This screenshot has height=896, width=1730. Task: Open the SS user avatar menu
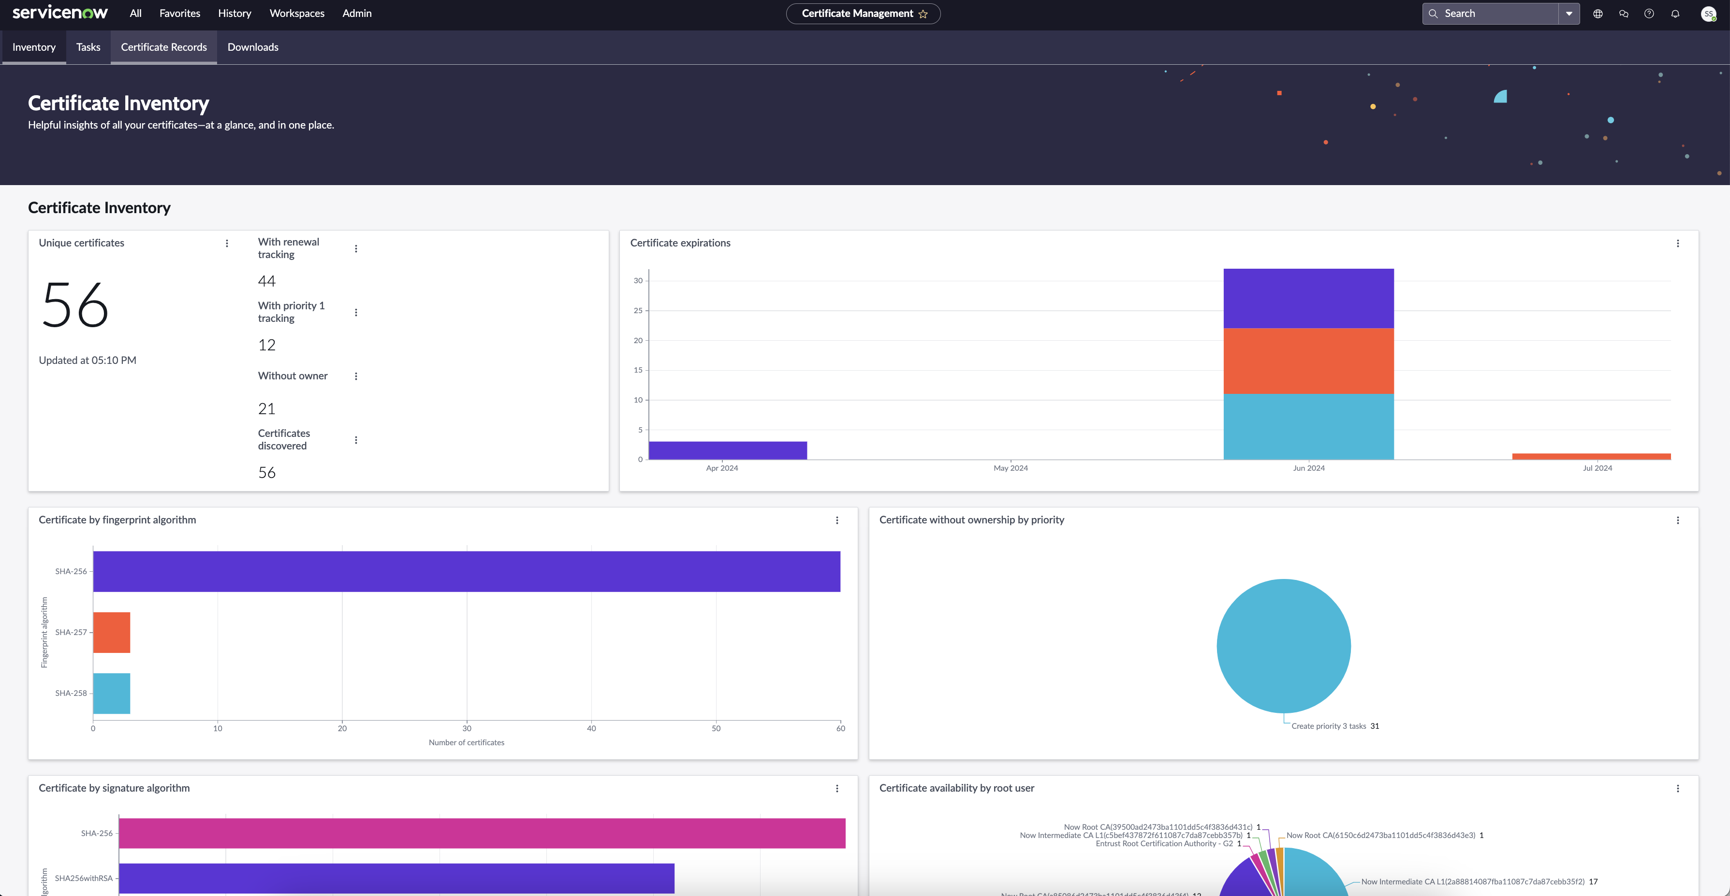point(1708,14)
